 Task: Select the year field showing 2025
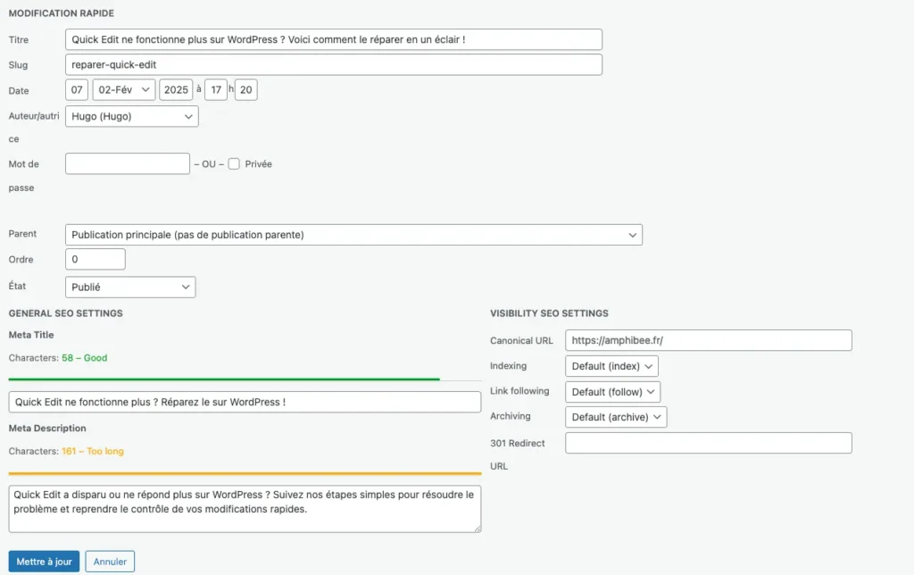pyautogui.click(x=176, y=90)
